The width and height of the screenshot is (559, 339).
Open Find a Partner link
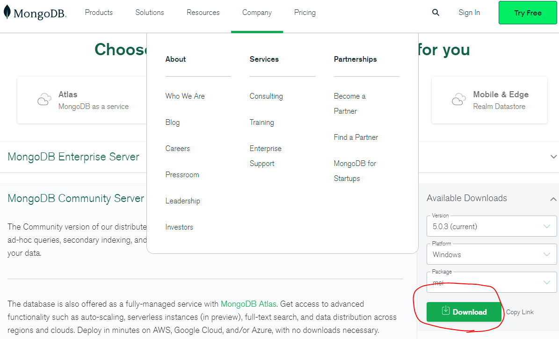click(x=356, y=137)
